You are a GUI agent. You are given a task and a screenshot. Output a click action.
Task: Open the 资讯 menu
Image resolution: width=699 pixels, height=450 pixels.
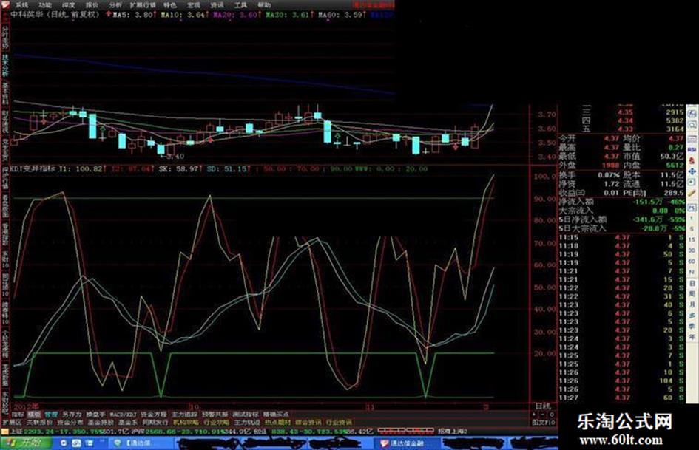[x=217, y=5]
